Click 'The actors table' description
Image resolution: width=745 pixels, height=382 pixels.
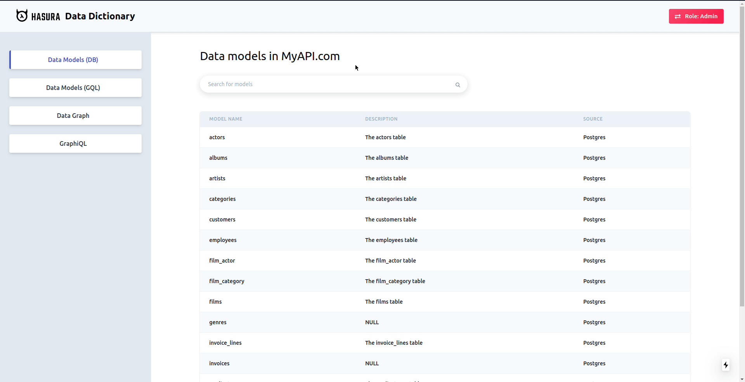pyautogui.click(x=385, y=137)
